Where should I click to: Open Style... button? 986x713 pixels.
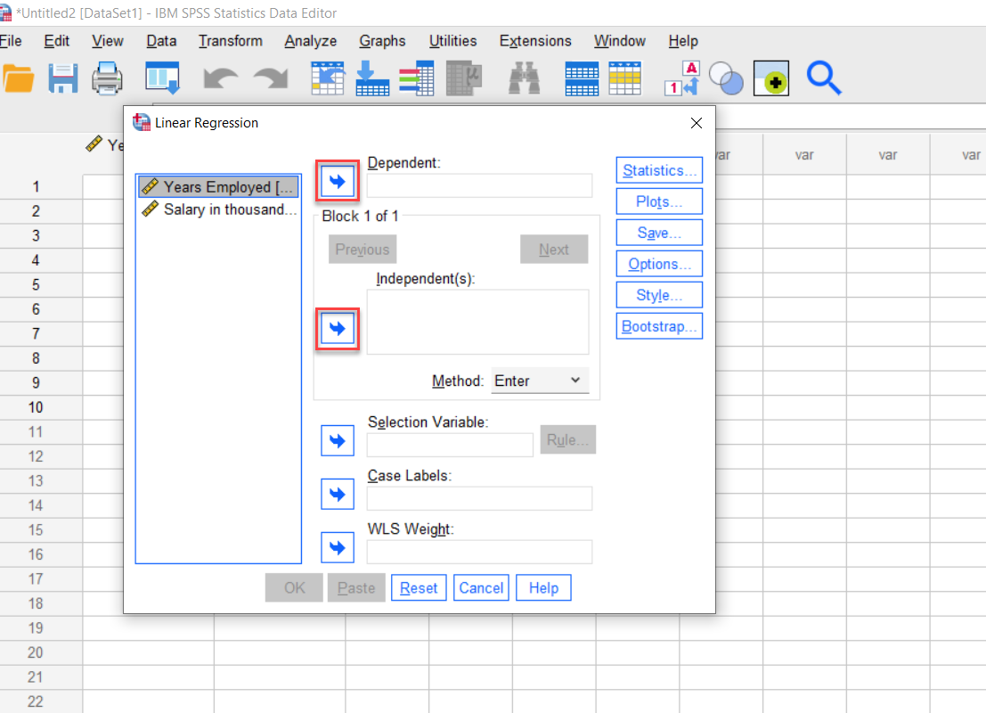pos(659,295)
